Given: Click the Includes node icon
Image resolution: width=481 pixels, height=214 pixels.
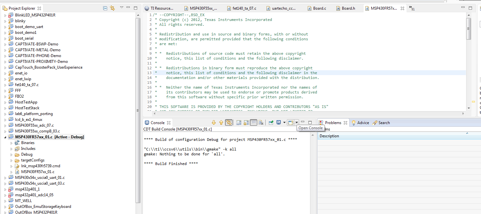Looking at the screenshot, I should [x=17, y=149].
